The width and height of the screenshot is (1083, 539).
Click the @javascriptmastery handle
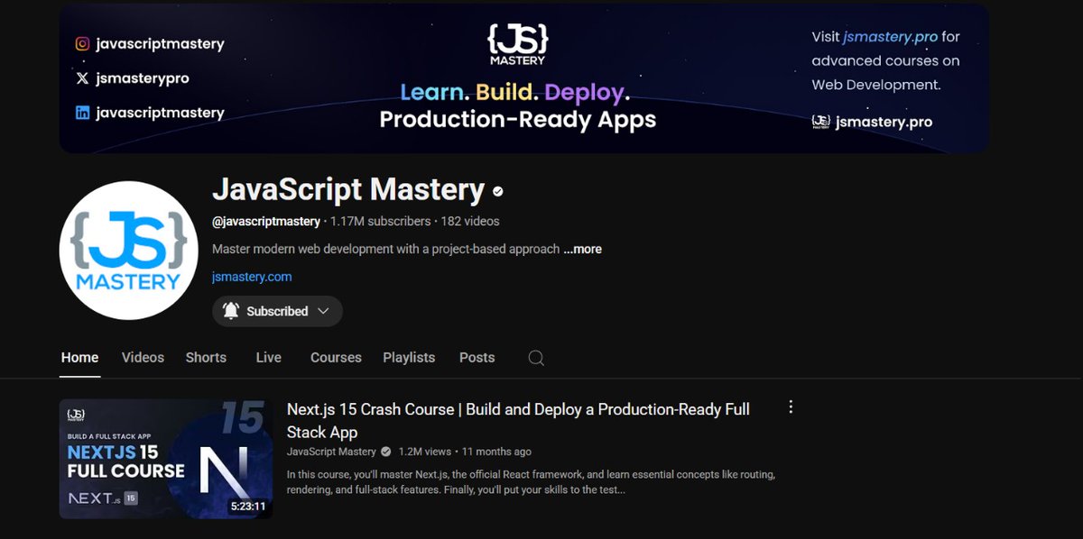[x=266, y=221]
